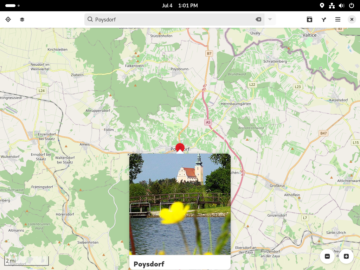Screen dimensions: 360x270
Task: Click the 2 mi scale bar
Action: pyautogui.click(x=26, y=261)
